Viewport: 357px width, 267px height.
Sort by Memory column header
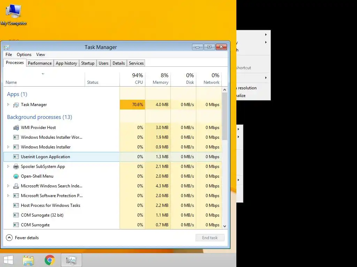tap(158, 79)
